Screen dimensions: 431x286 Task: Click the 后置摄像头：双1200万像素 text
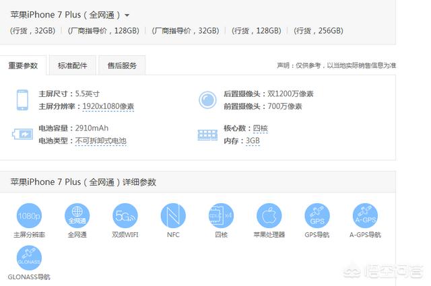coord(269,94)
